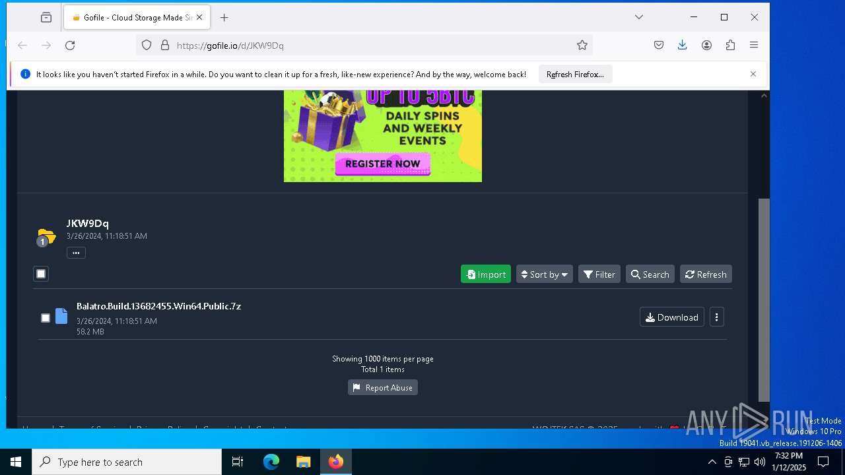This screenshot has height=475, width=845.
Task: Close the Gofile tab
Action: (199, 18)
